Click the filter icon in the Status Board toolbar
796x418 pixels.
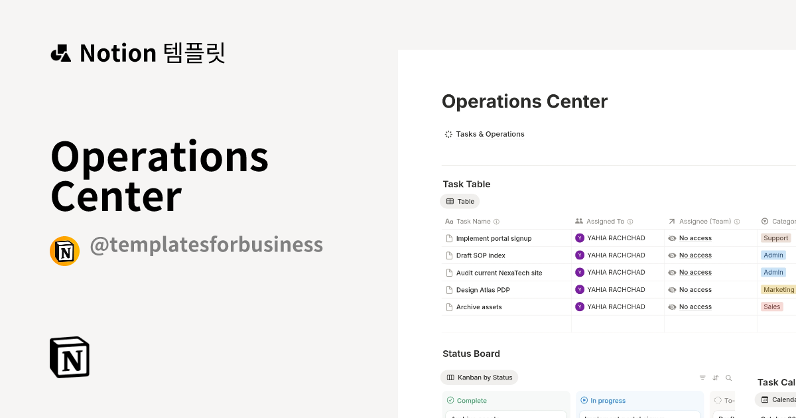[x=702, y=378]
